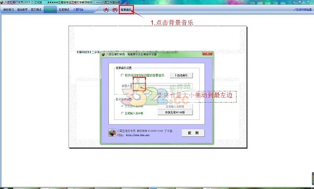This screenshot has height=189, width=314.
Task: Open the website link in dialog footer
Action: [x=138, y=135]
